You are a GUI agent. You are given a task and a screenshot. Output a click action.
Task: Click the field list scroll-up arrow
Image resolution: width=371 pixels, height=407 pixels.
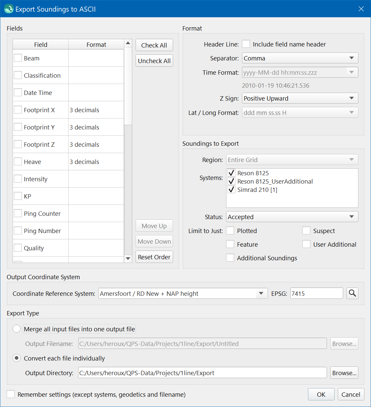[x=128, y=43]
